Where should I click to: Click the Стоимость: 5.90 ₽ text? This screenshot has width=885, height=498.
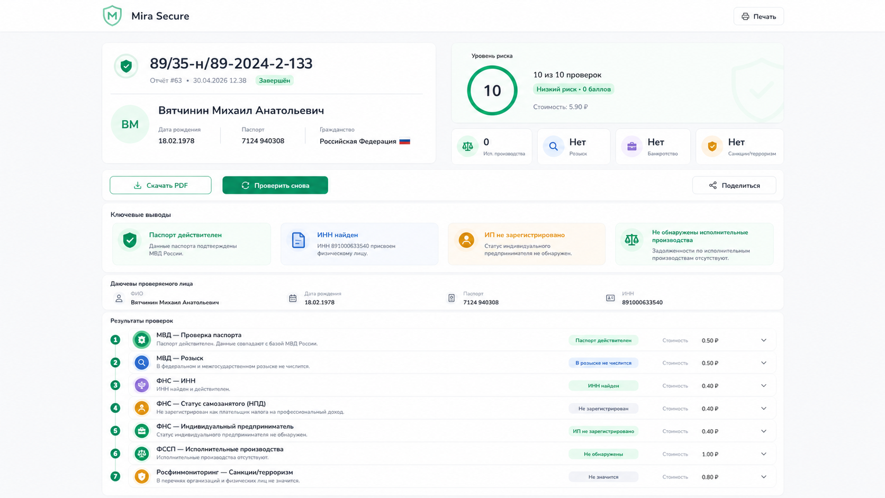(561, 107)
